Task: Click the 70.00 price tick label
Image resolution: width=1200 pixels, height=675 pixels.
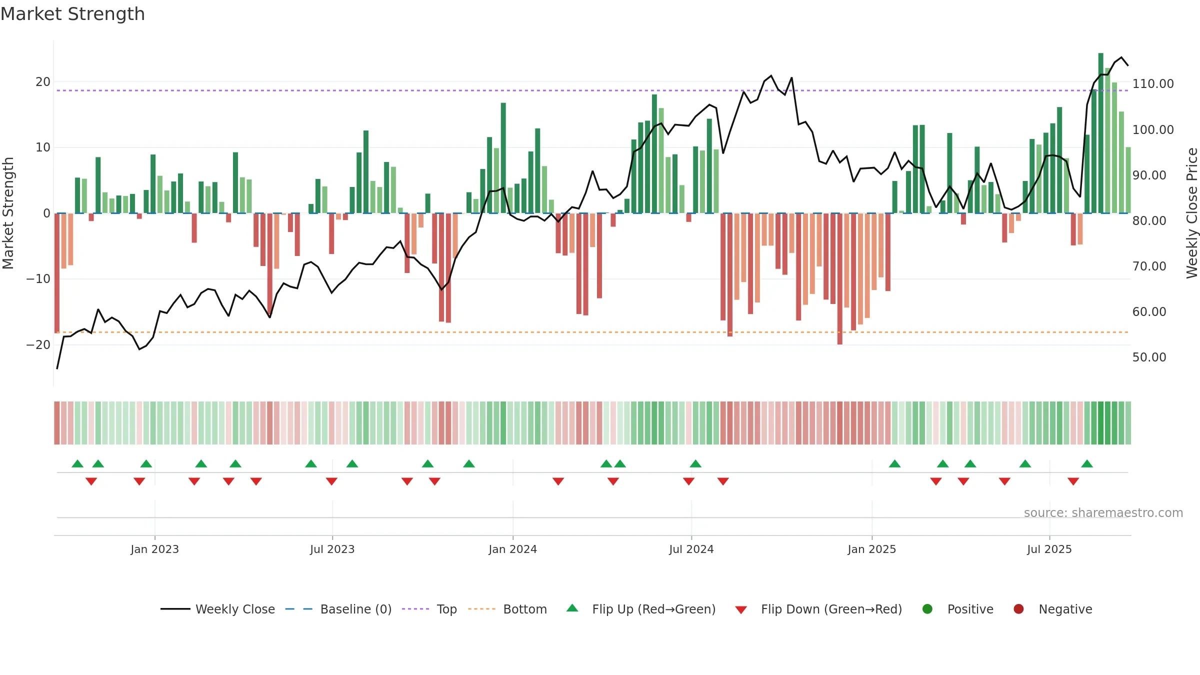Action: tap(1149, 266)
